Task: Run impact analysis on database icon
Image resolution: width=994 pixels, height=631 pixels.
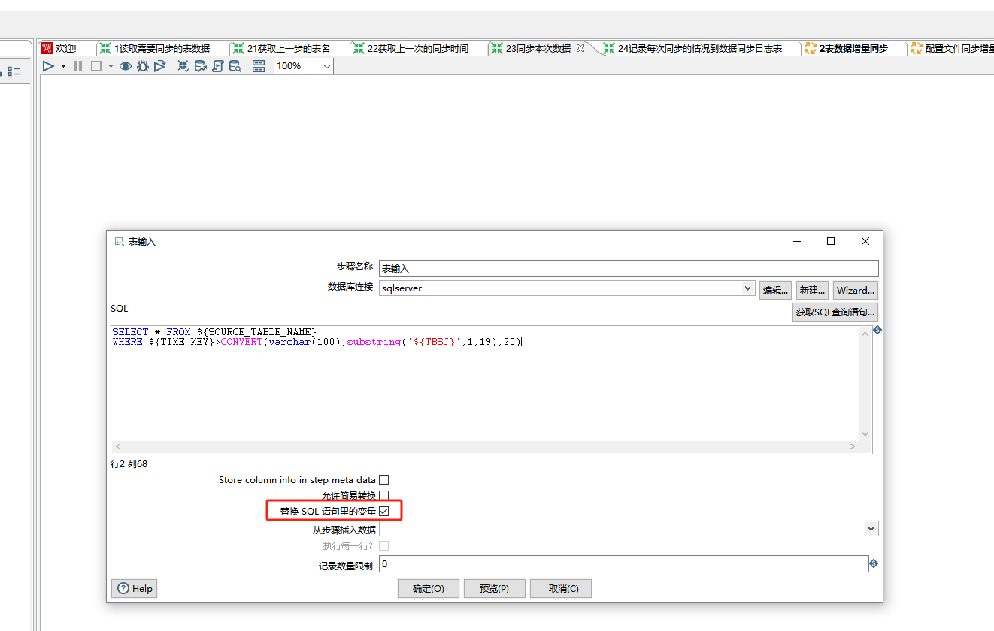Action: [x=200, y=66]
